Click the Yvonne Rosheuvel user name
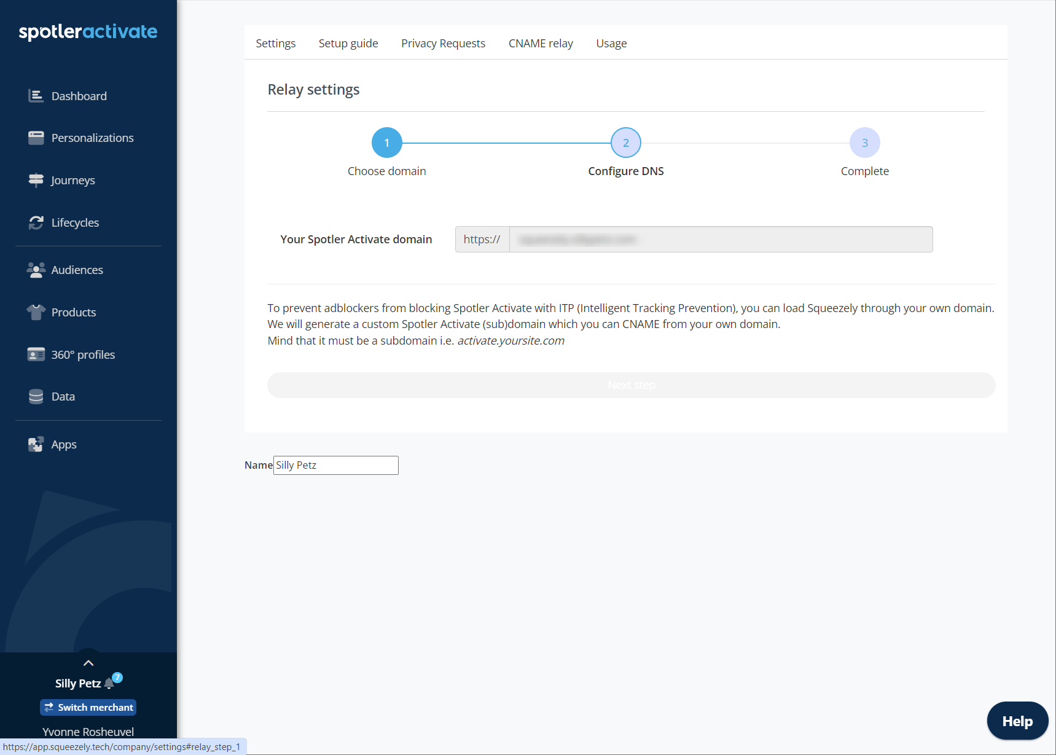Viewport: 1056px width, 755px height. [88, 732]
